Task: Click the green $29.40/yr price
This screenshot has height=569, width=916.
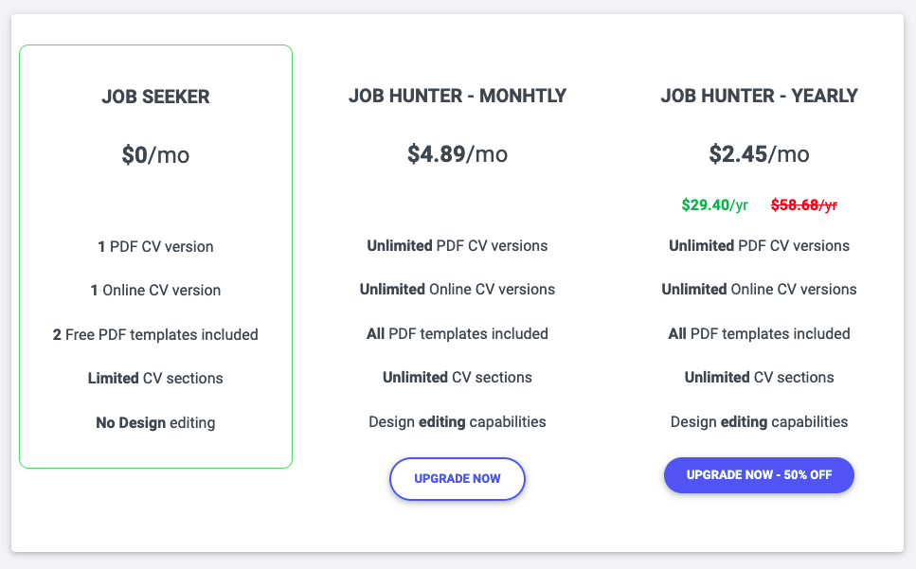Action: tap(714, 204)
